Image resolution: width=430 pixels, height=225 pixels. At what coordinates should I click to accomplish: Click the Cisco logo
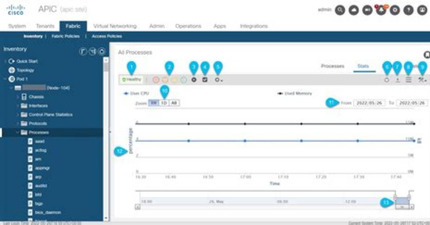tap(15, 10)
